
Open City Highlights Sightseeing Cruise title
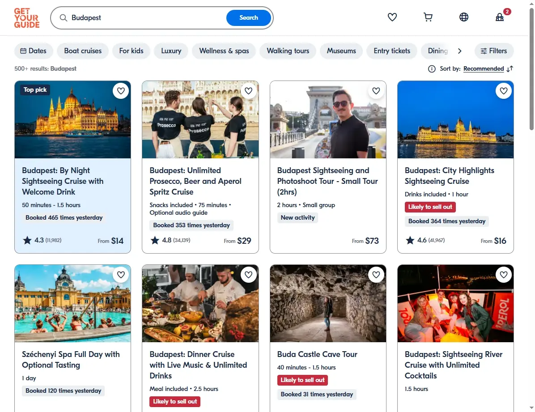(450, 176)
